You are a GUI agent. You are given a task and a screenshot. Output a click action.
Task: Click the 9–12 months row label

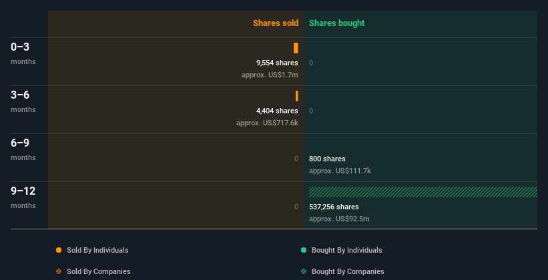tap(23, 197)
